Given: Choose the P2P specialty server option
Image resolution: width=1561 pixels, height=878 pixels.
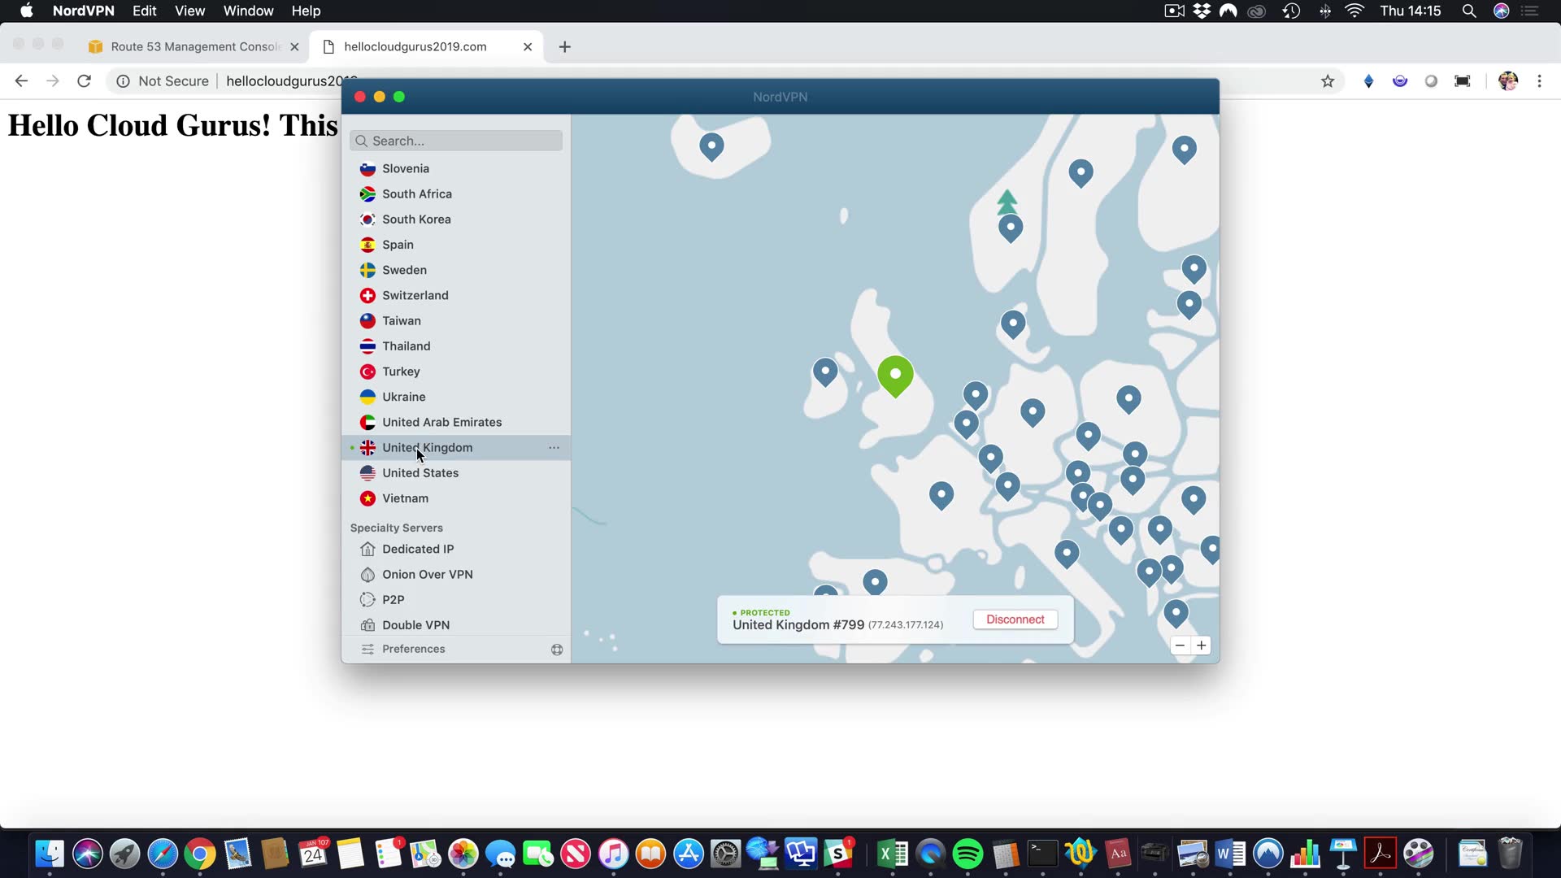Looking at the screenshot, I should 393,599.
